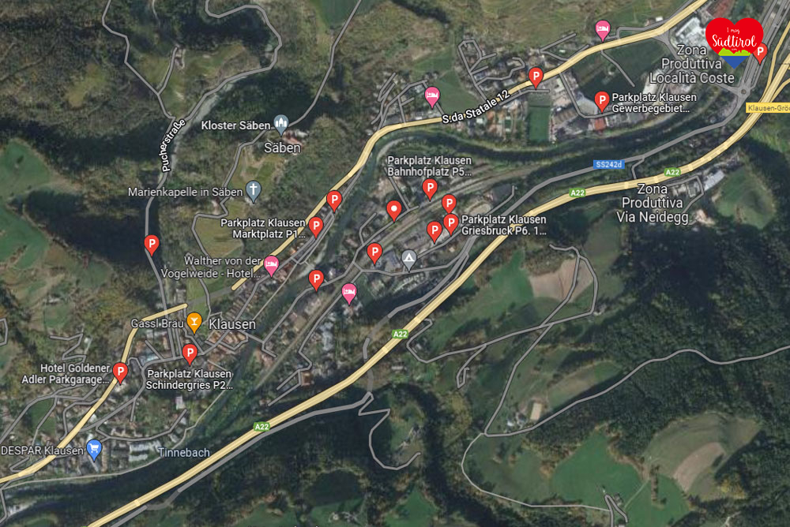Screen dimensions: 790x527
Task: Click the Parkplatz Klausen Gewerbegebiet parking pin
Action: (x=601, y=101)
